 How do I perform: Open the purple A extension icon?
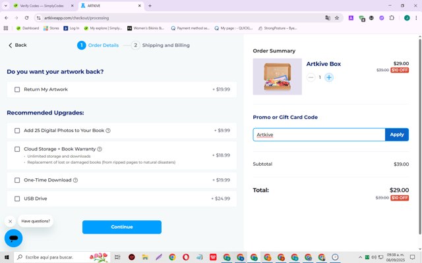pos(351,18)
